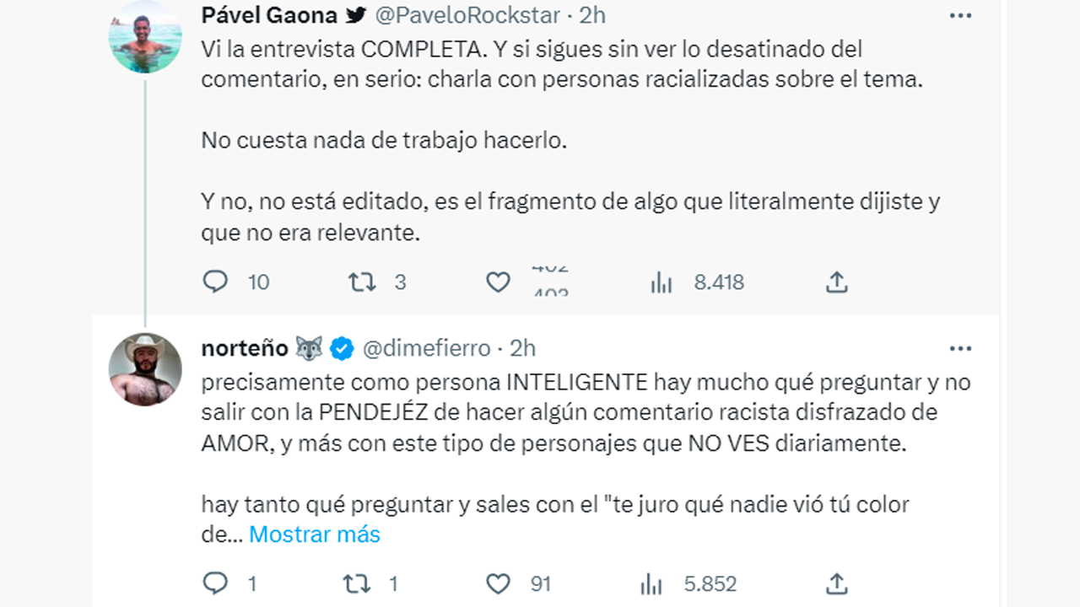Retweet Pável Gaona's tweet
The image size is (1080, 607).
click(x=363, y=282)
